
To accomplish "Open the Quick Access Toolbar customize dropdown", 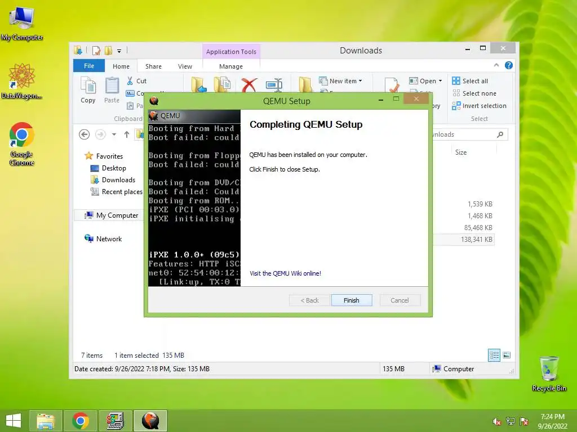I will point(119,51).
